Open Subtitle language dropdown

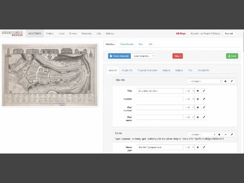189,99
